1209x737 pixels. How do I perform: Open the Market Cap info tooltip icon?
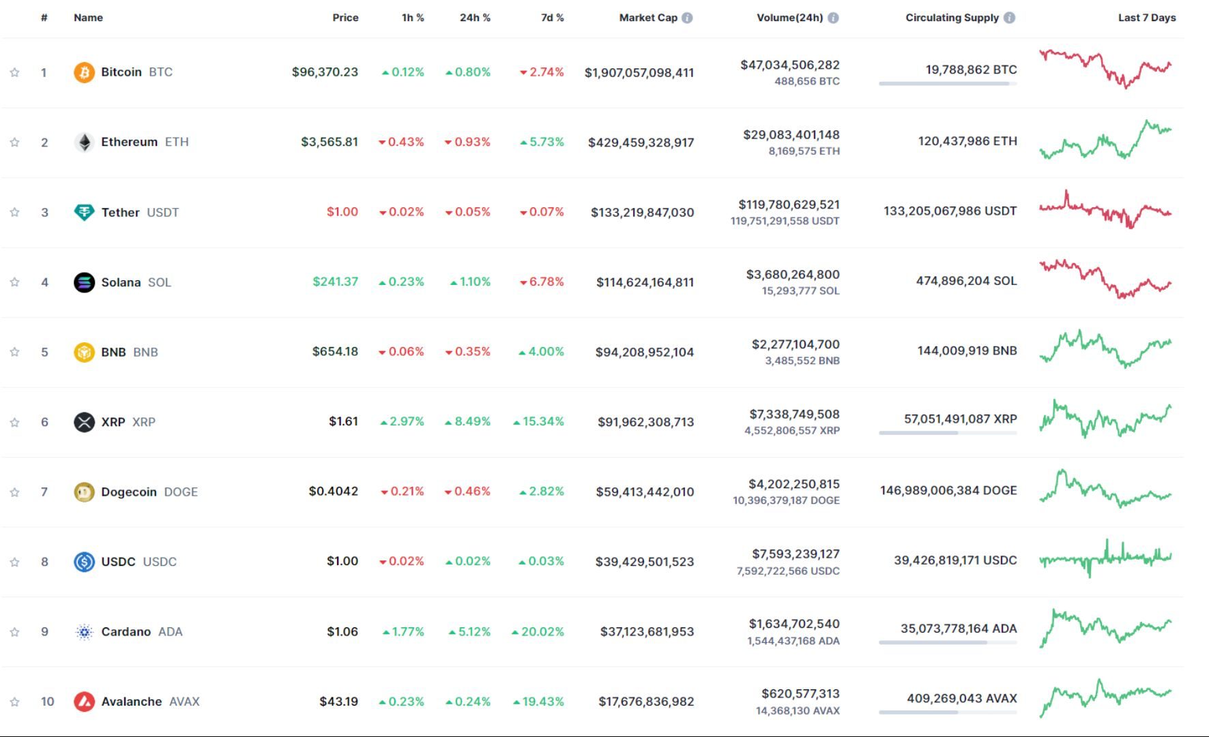click(x=687, y=18)
